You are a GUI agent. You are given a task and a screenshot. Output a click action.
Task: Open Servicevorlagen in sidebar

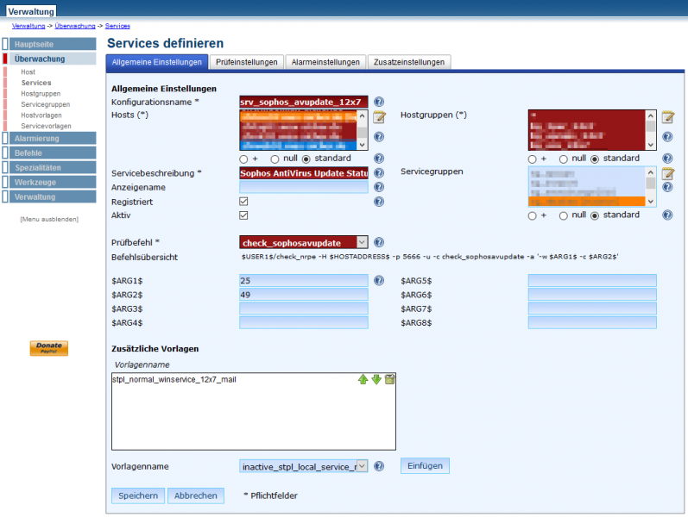(x=46, y=126)
